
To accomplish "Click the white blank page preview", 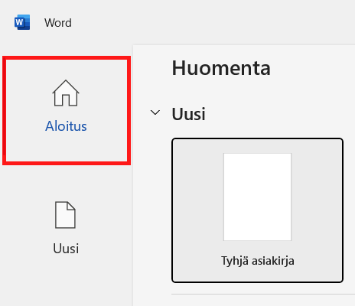I will coord(257,197).
